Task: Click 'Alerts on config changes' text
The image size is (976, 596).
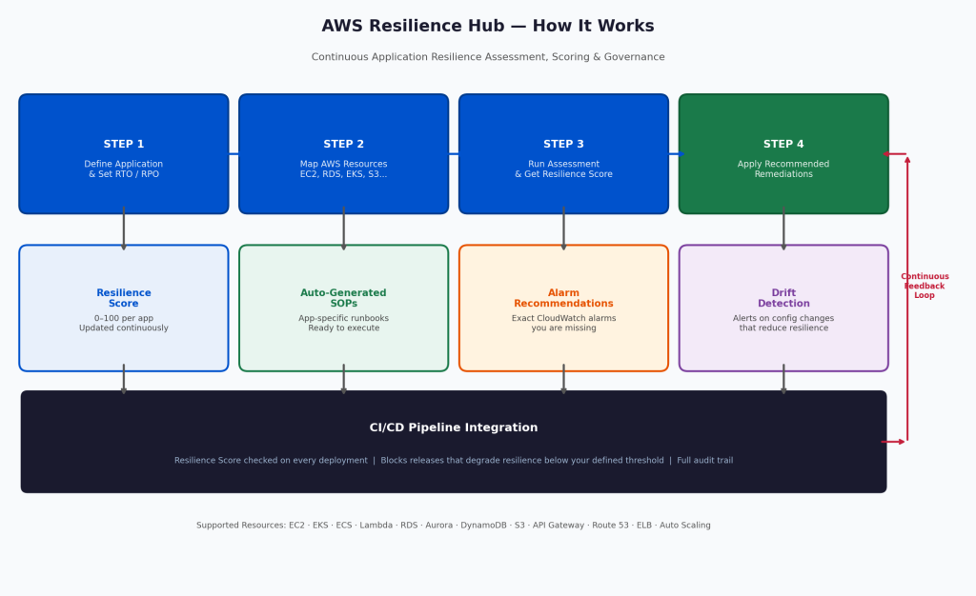Action: coord(783,318)
